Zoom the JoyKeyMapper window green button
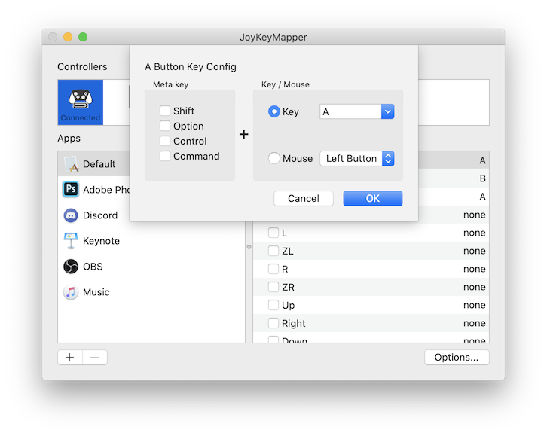 (x=83, y=37)
